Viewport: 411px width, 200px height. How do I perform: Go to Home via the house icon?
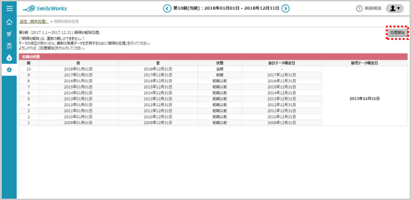pos(9,22)
